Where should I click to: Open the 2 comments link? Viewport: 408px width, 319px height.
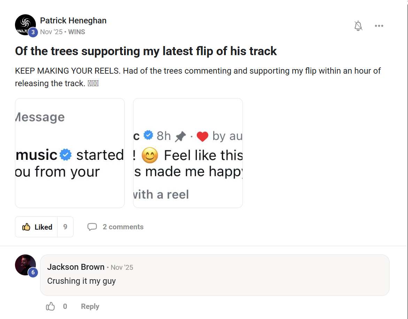(x=123, y=227)
